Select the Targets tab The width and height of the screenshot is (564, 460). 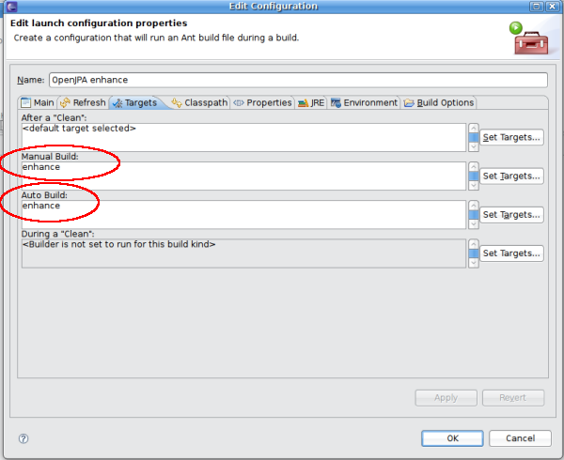134,102
